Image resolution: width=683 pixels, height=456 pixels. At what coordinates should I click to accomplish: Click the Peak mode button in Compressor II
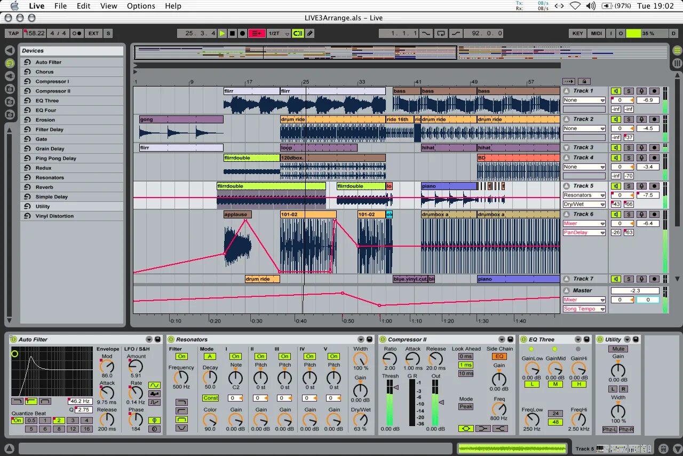point(466,406)
